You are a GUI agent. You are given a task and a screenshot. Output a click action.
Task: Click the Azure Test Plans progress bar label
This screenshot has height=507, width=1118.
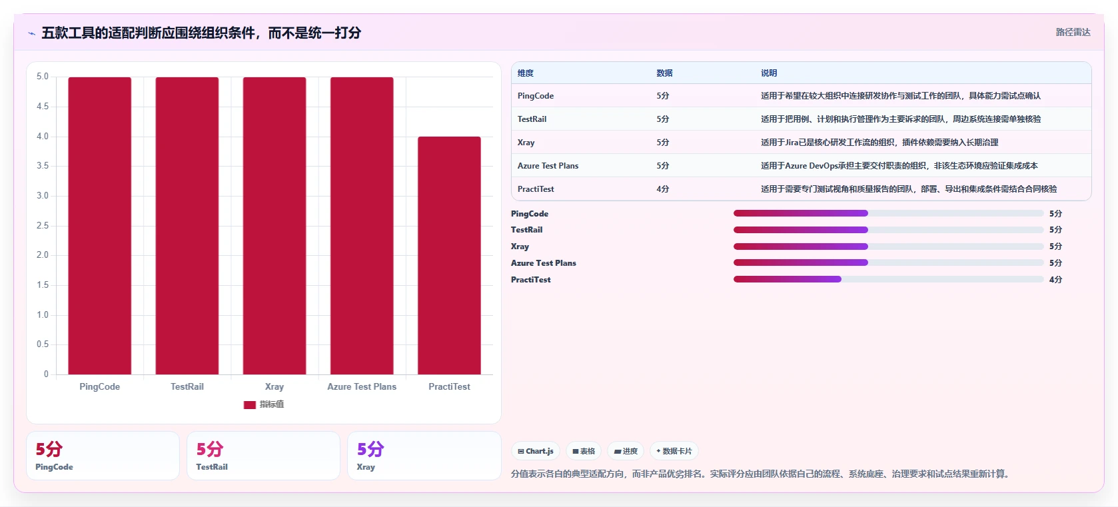[x=544, y=263]
